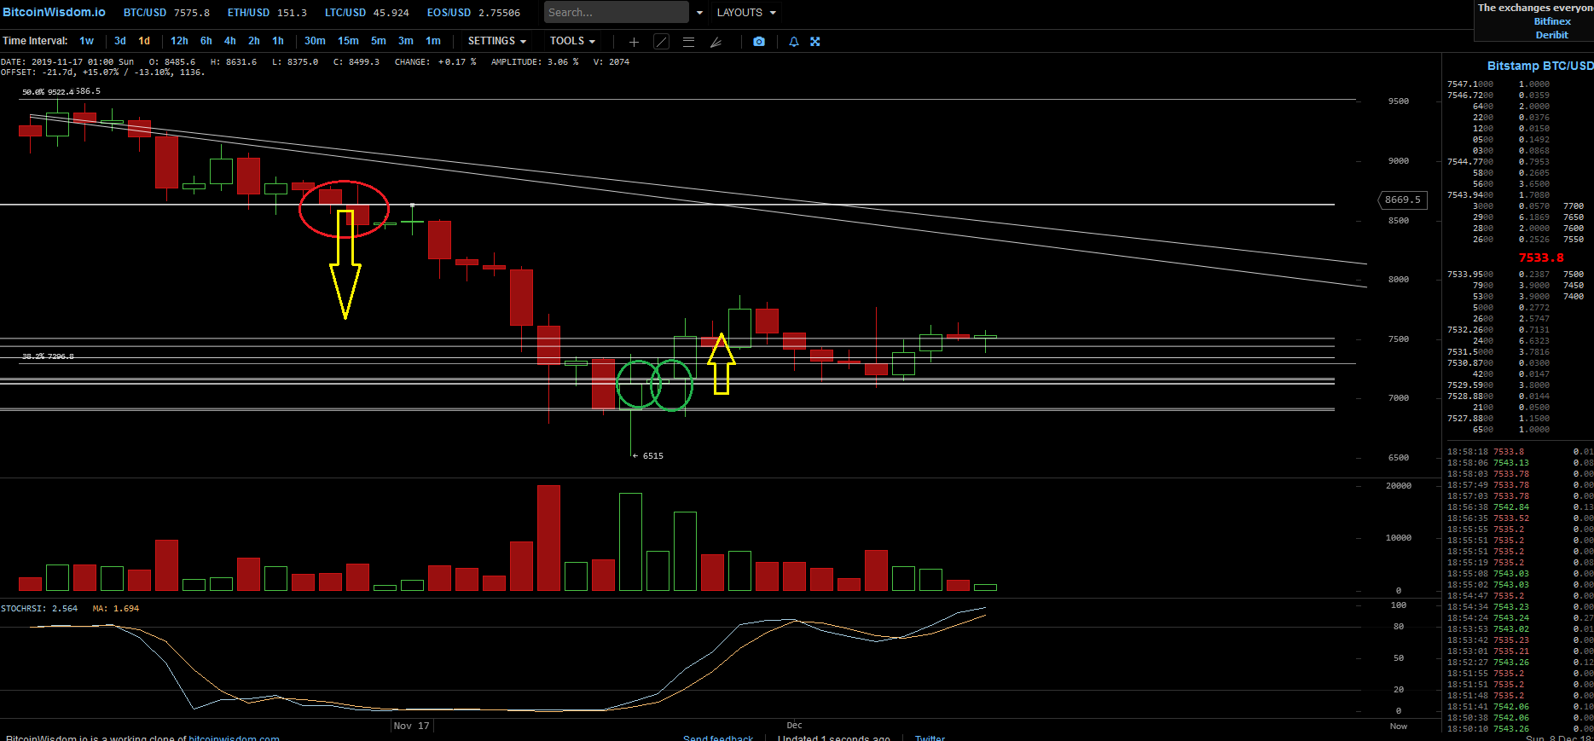Switch time interval to 1w
1594x741 pixels.
(x=87, y=41)
